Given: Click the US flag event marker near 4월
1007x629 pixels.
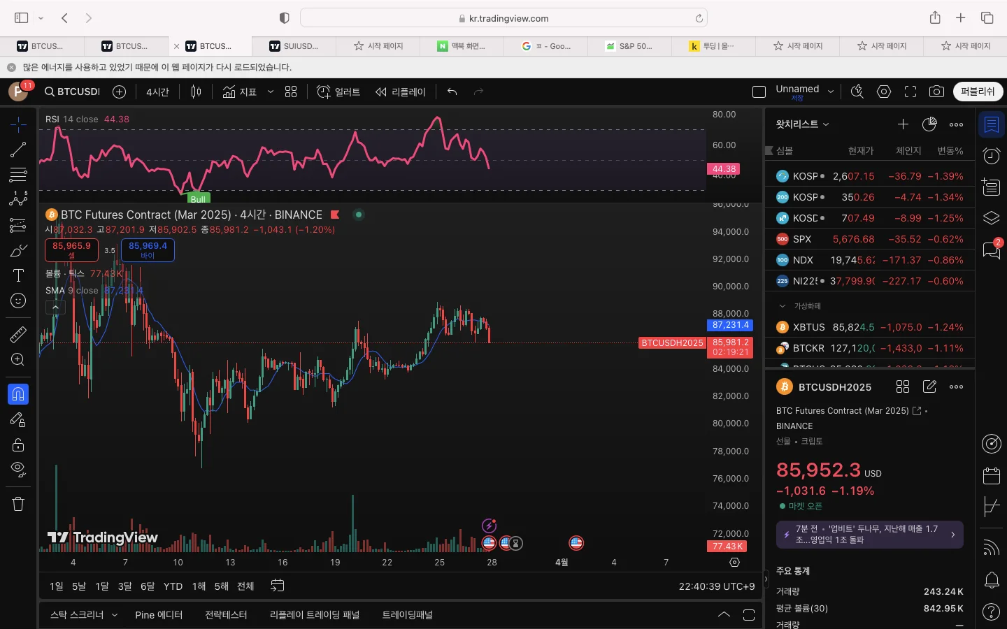Looking at the screenshot, I should pos(576,542).
